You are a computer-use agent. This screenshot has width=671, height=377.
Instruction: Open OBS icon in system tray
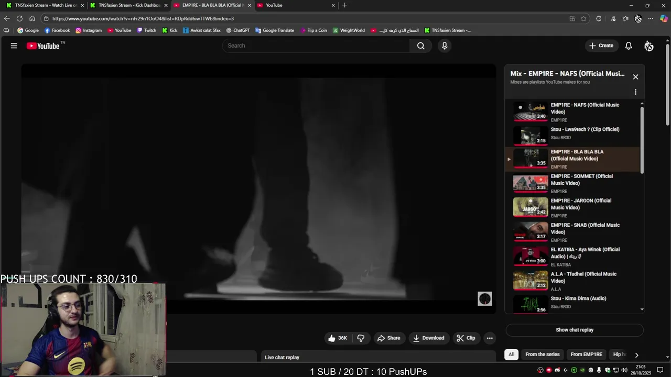point(540,370)
